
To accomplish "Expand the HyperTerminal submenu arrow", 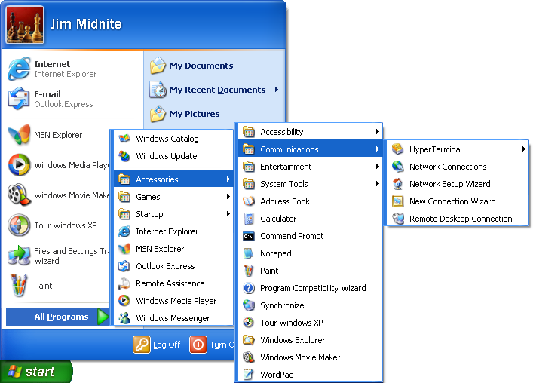I will (524, 149).
